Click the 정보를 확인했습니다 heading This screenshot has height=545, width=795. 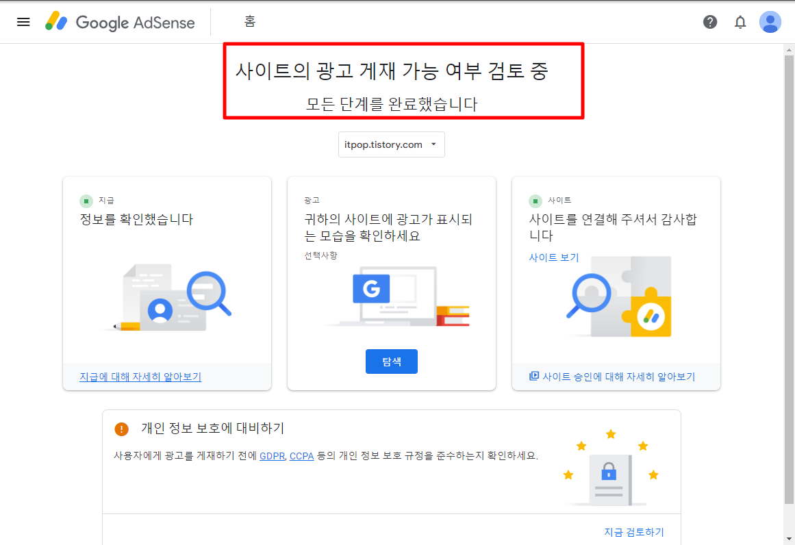pyautogui.click(x=136, y=220)
